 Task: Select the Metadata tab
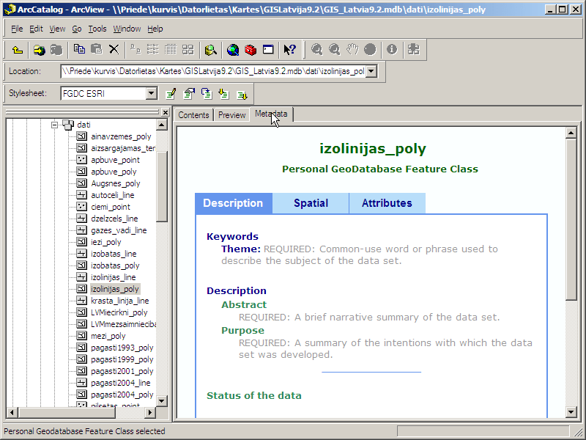point(271,114)
